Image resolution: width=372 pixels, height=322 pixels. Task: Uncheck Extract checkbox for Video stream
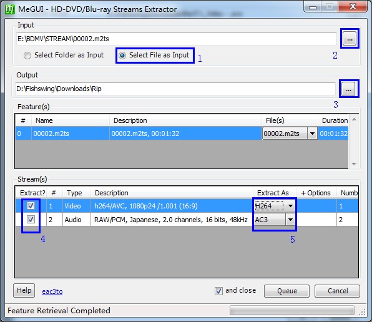coord(31,205)
